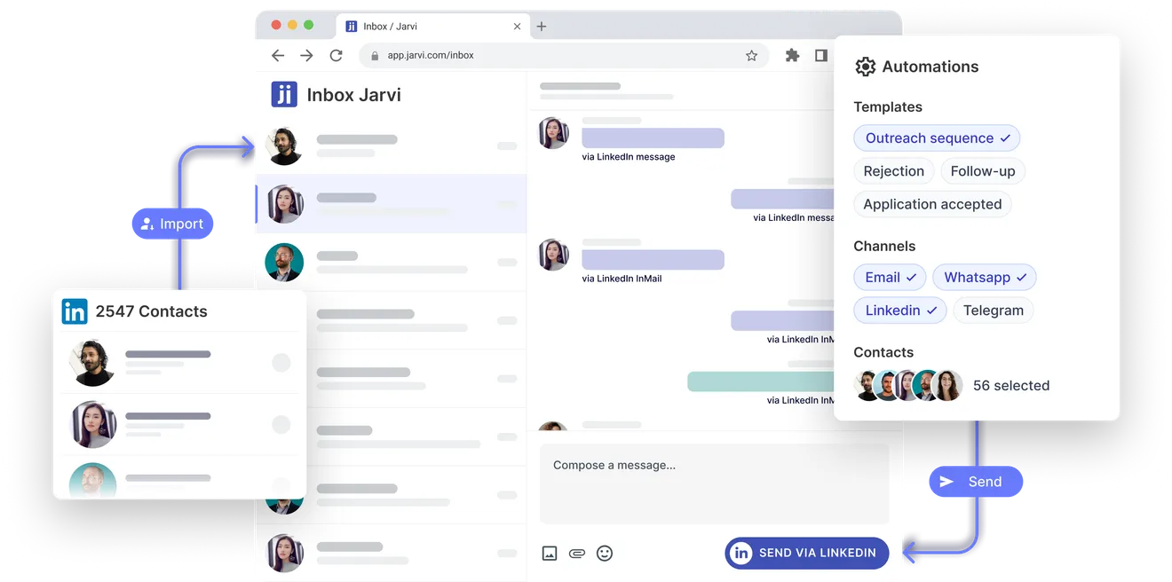Click the Compose a message field
The image size is (1172, 582).
click(x=714, y=484)
